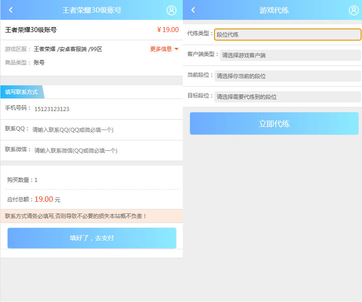Open user profile on 王者荣耀30级账号 page

(171, 10)
